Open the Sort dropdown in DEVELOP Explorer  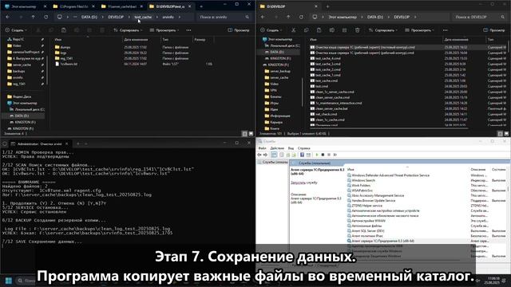point(383,30)
